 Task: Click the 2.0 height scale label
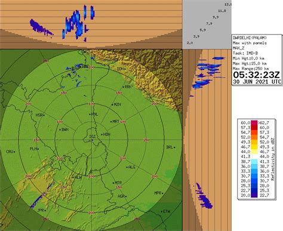190,43
